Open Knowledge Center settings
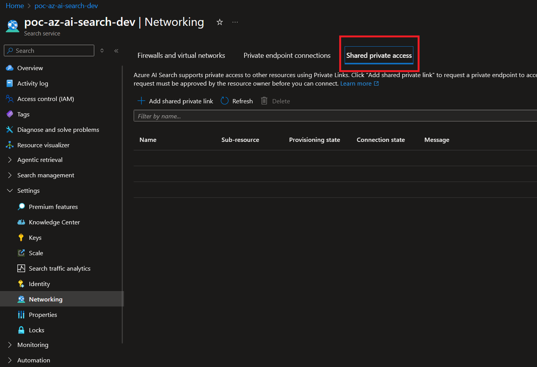Image resolution: width=537 pixels, height=367 pixels. tap(54, 222)
